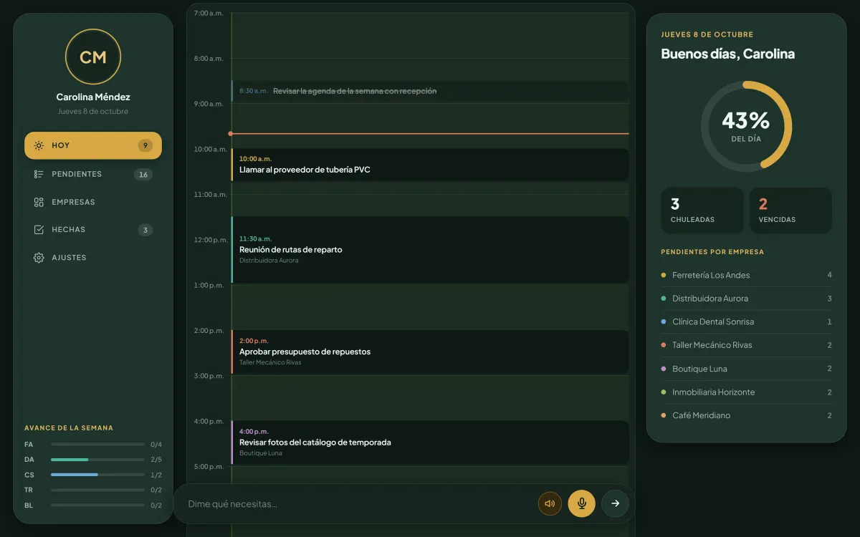Click Taller Mecánico Rivas label in 2:00 event
The width and height of the screenshot is (860, 537).
click(270, 362)
